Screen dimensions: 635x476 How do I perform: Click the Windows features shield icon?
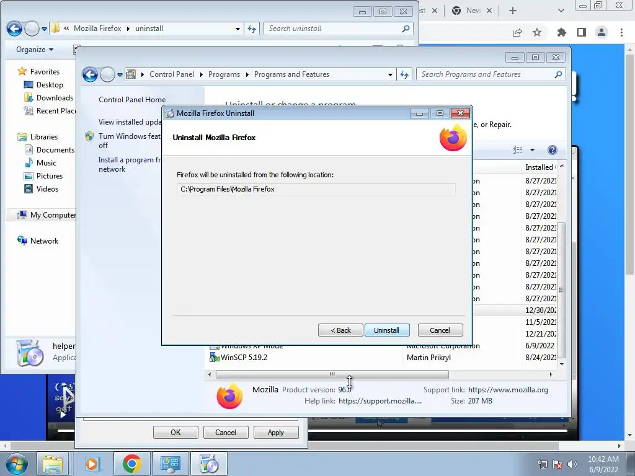coord(89,136)
